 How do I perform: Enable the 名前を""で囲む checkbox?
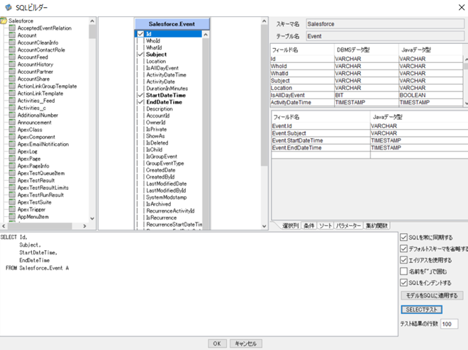tap(404, 271)
